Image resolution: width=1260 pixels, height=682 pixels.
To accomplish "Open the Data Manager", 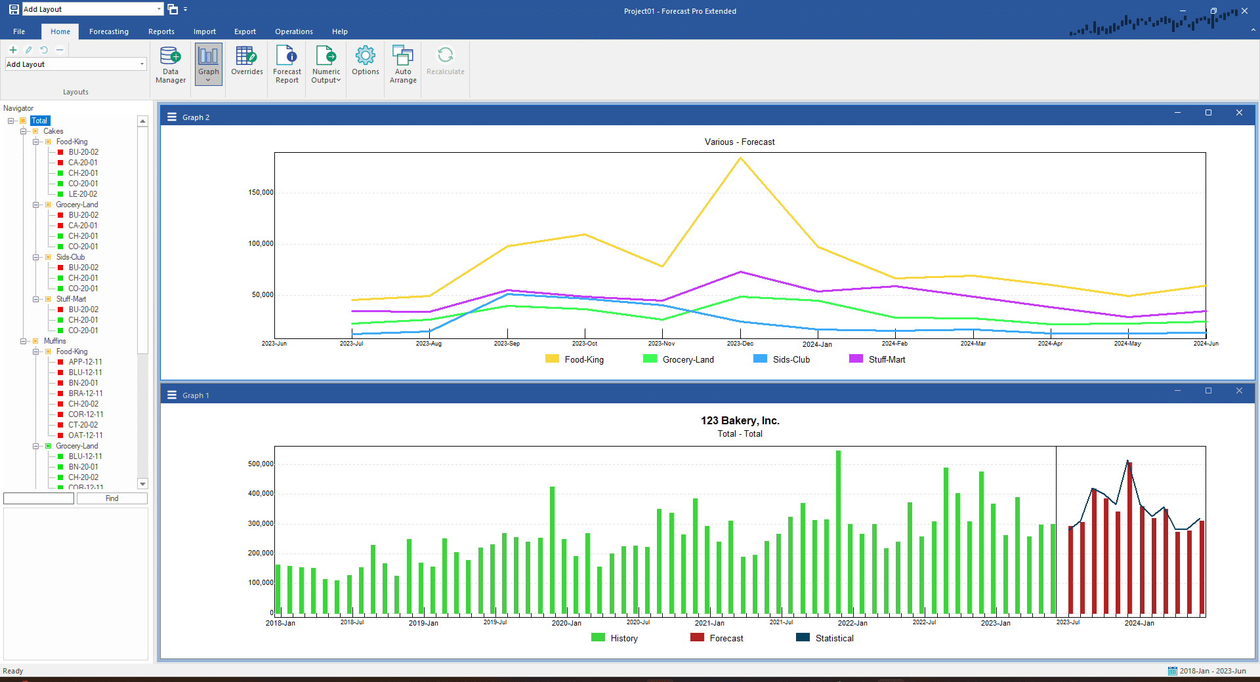I will click(171, 64).
